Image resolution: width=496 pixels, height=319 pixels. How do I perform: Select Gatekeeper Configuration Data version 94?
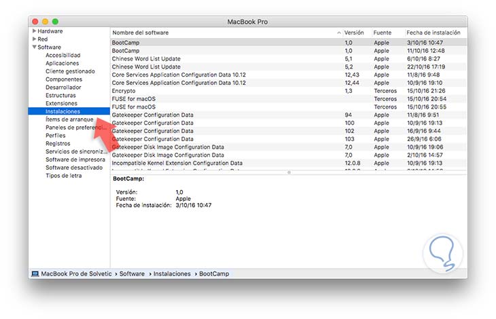click(x=289, y=115)
